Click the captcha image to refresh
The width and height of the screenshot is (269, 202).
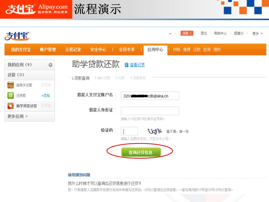pos(155,131)
